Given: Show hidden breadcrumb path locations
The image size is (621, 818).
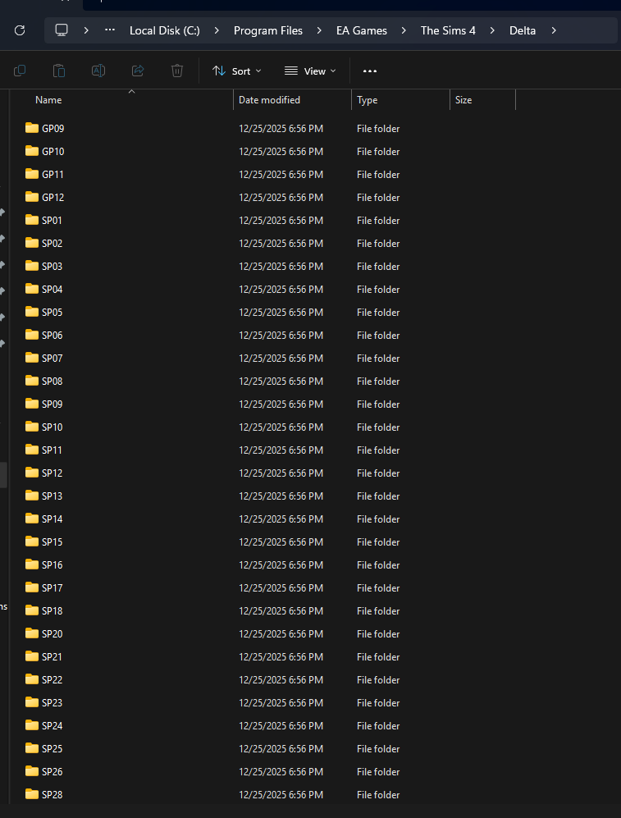Looking at the screenshot, I should pyautogui.click(x=110, y=30).
